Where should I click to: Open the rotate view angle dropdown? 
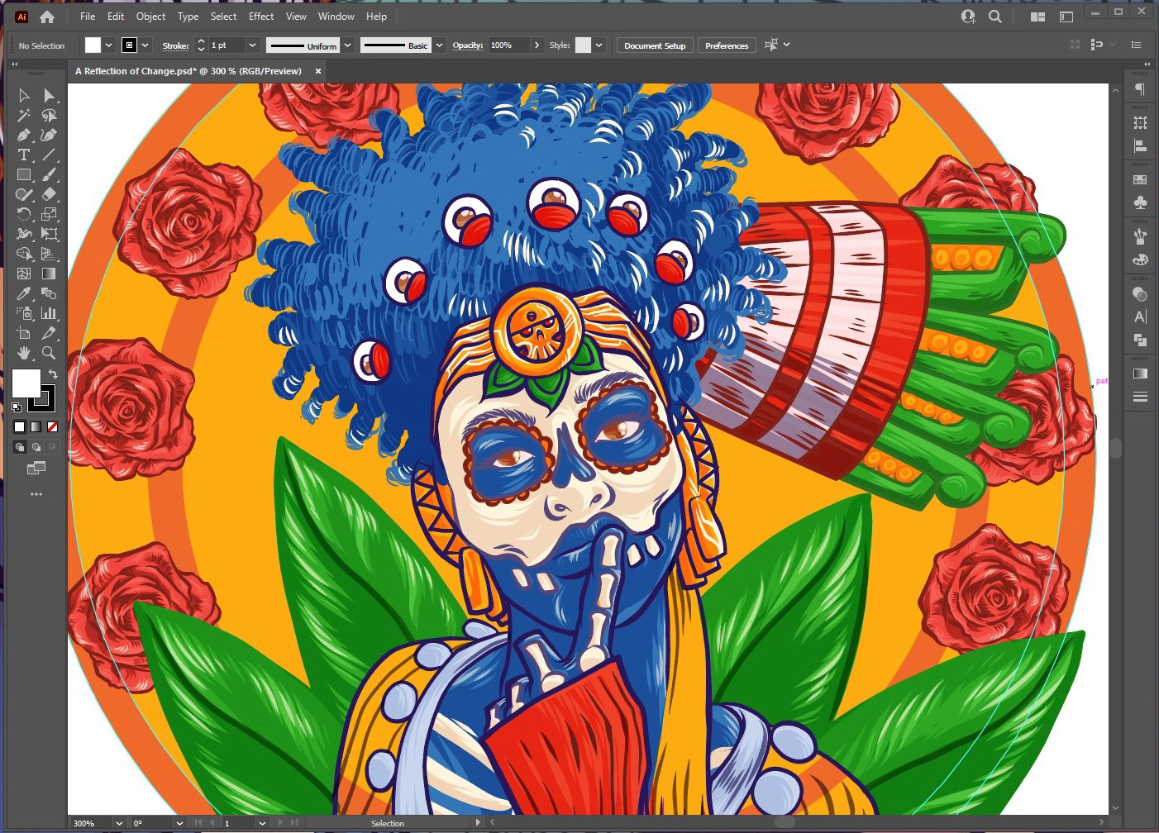(x=179, y=823)
